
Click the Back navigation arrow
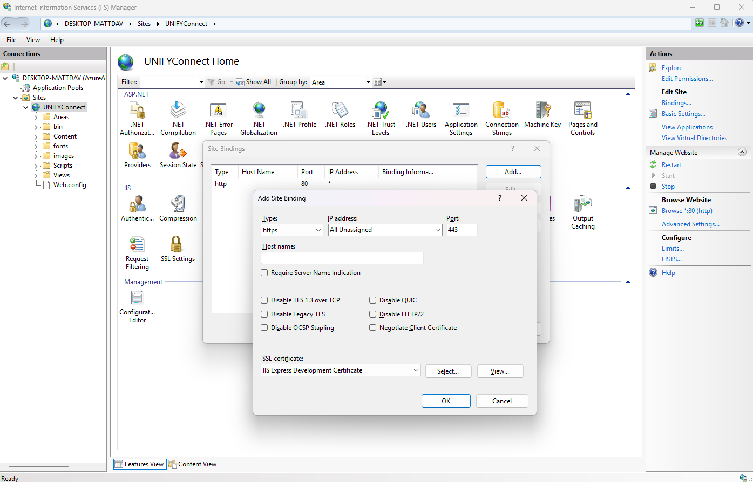[x=8, y=24]
